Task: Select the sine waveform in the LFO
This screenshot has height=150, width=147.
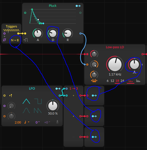Action: pos(26,111)
